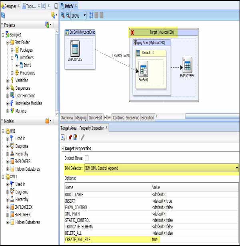This screenshot has width=240, height=246.
Task: Click the LKM SQL to SQL flow label
Action: tap(121, 56)
